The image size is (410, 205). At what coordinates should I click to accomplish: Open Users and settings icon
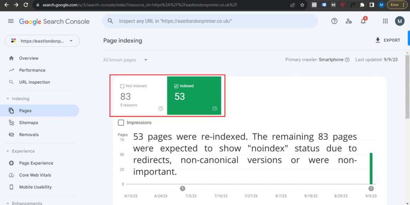(x=349, y=22)
